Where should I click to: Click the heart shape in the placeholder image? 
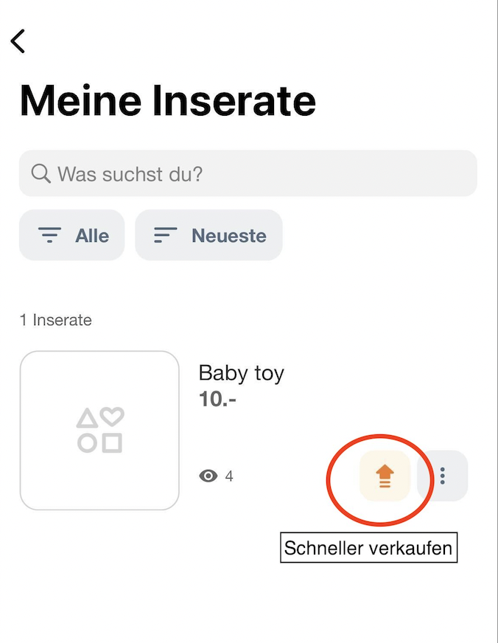pyautogui.click(x=112, y=416)
